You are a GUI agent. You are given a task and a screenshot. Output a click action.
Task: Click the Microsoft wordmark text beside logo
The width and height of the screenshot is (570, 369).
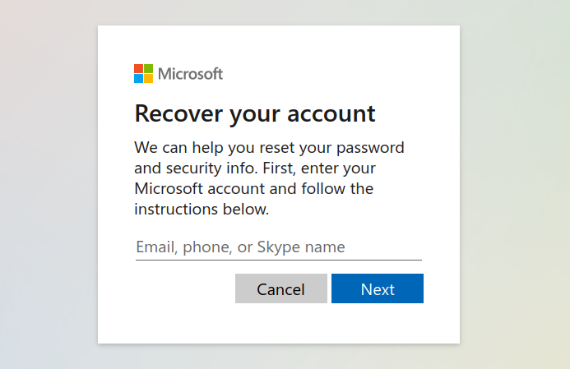tap(190, 74)
